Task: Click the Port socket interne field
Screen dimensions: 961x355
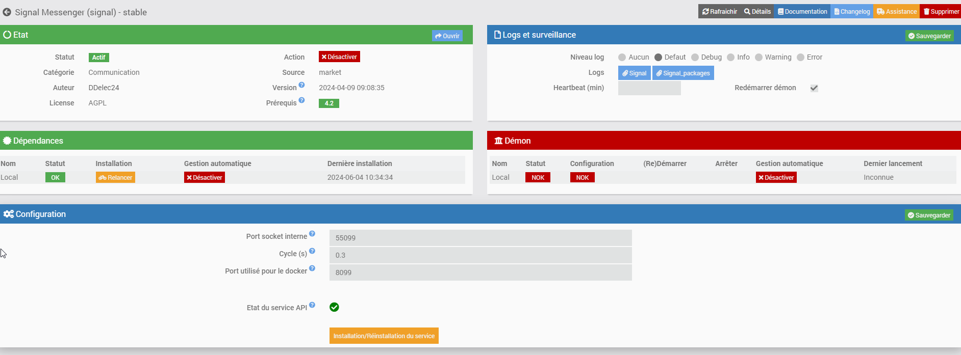Action: pos(481,238)
